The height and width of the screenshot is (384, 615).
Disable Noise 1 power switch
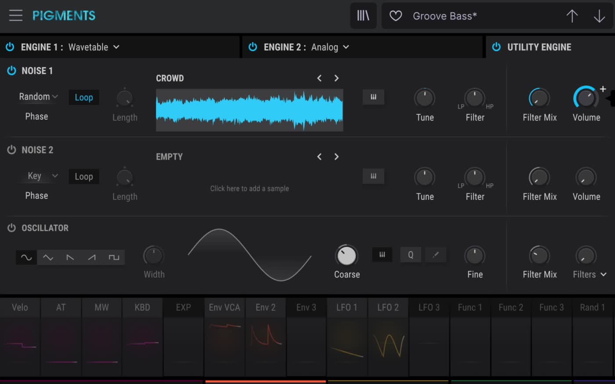coord(12,71)
